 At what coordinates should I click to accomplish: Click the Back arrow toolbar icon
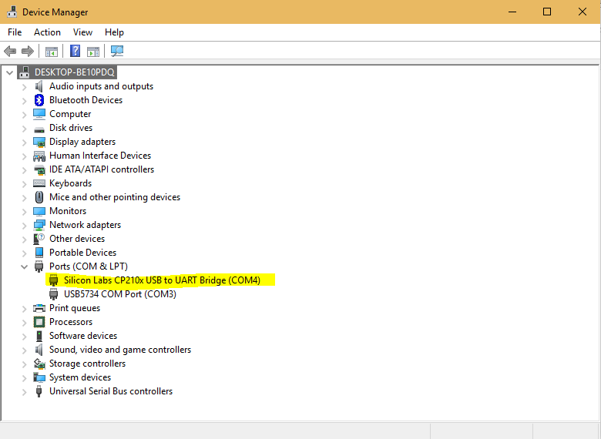click(10, 51)
